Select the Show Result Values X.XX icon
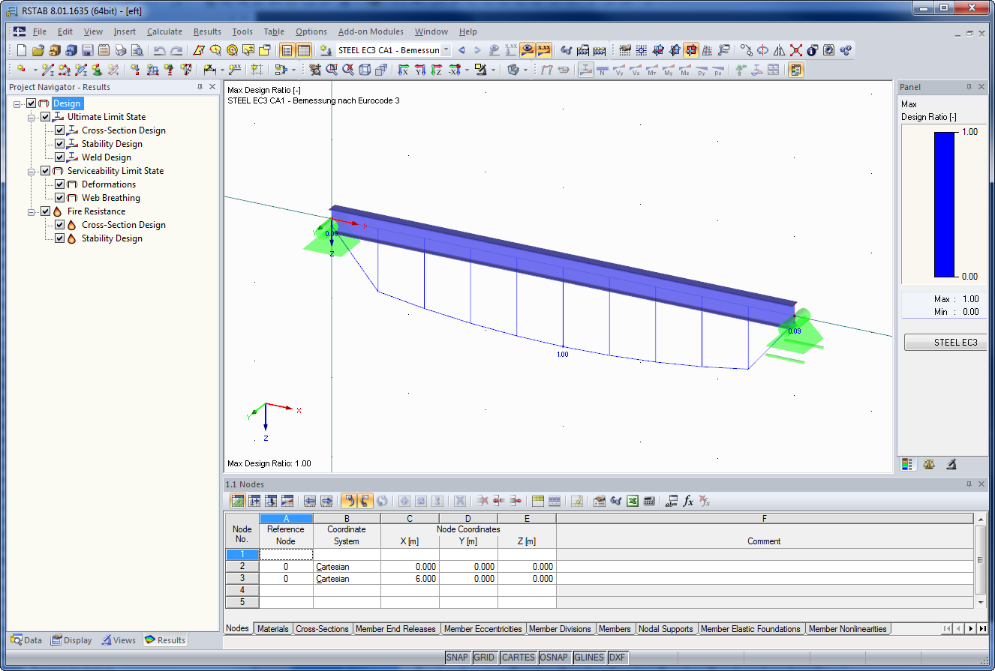 coord(543,49)
